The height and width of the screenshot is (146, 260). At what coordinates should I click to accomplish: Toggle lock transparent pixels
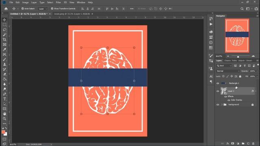[223, 76]
